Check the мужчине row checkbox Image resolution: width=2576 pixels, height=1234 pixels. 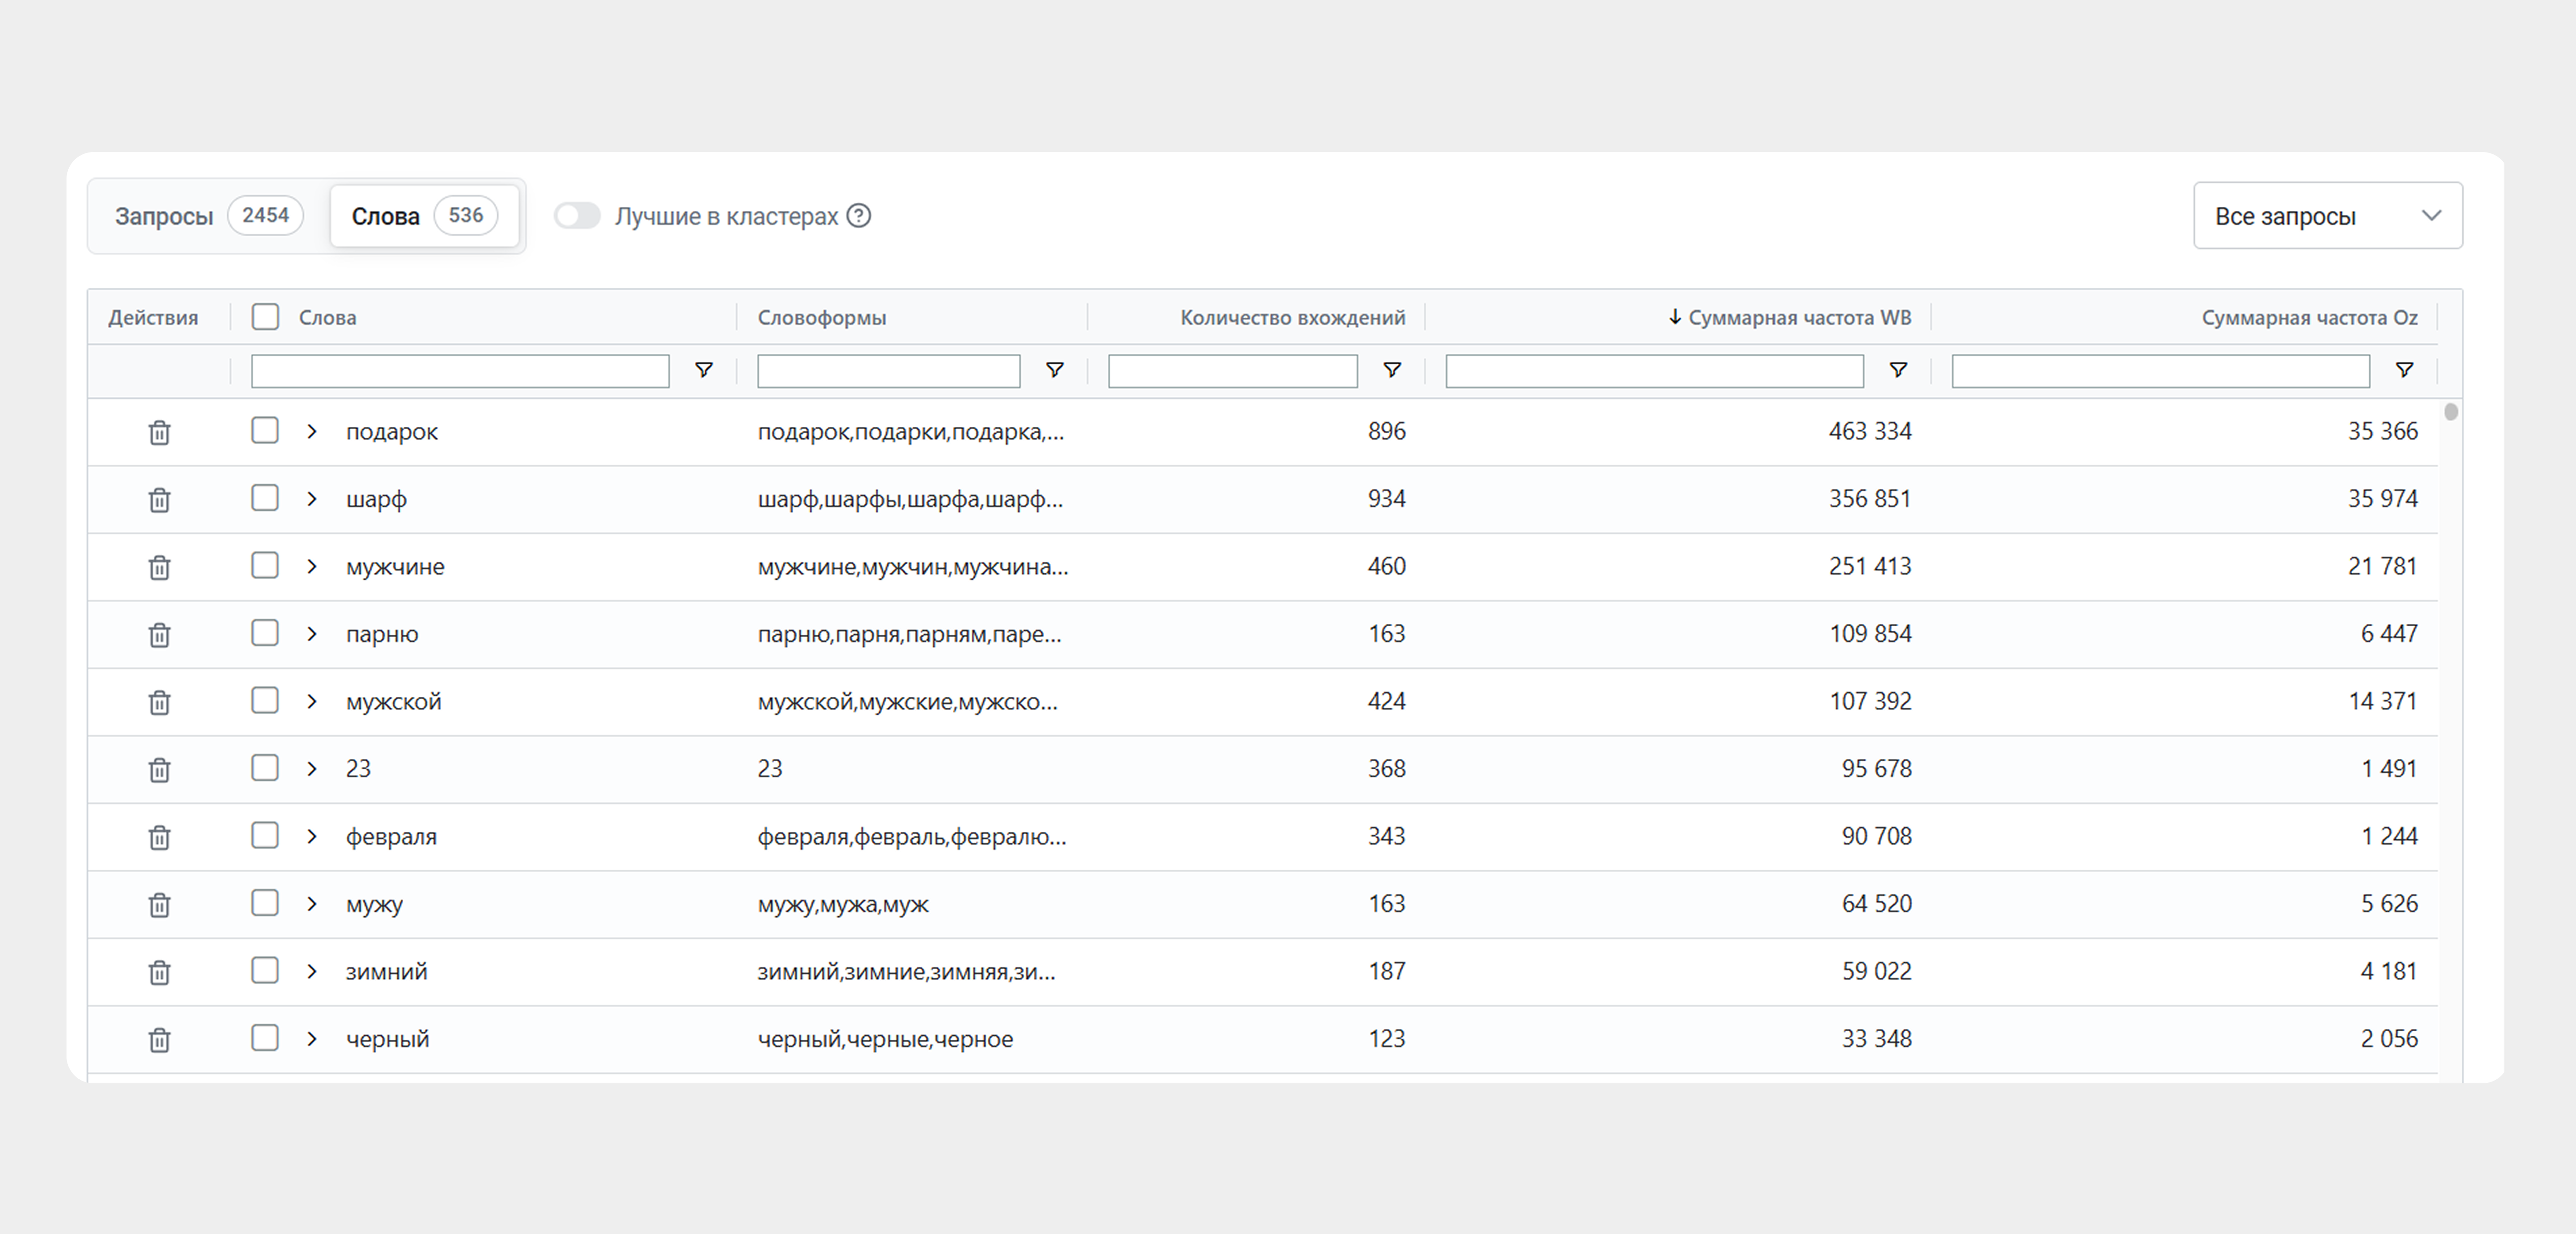265,566
